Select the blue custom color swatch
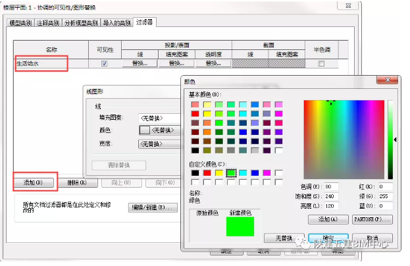This screenshot has width=410, height=266. coord(255,173)
